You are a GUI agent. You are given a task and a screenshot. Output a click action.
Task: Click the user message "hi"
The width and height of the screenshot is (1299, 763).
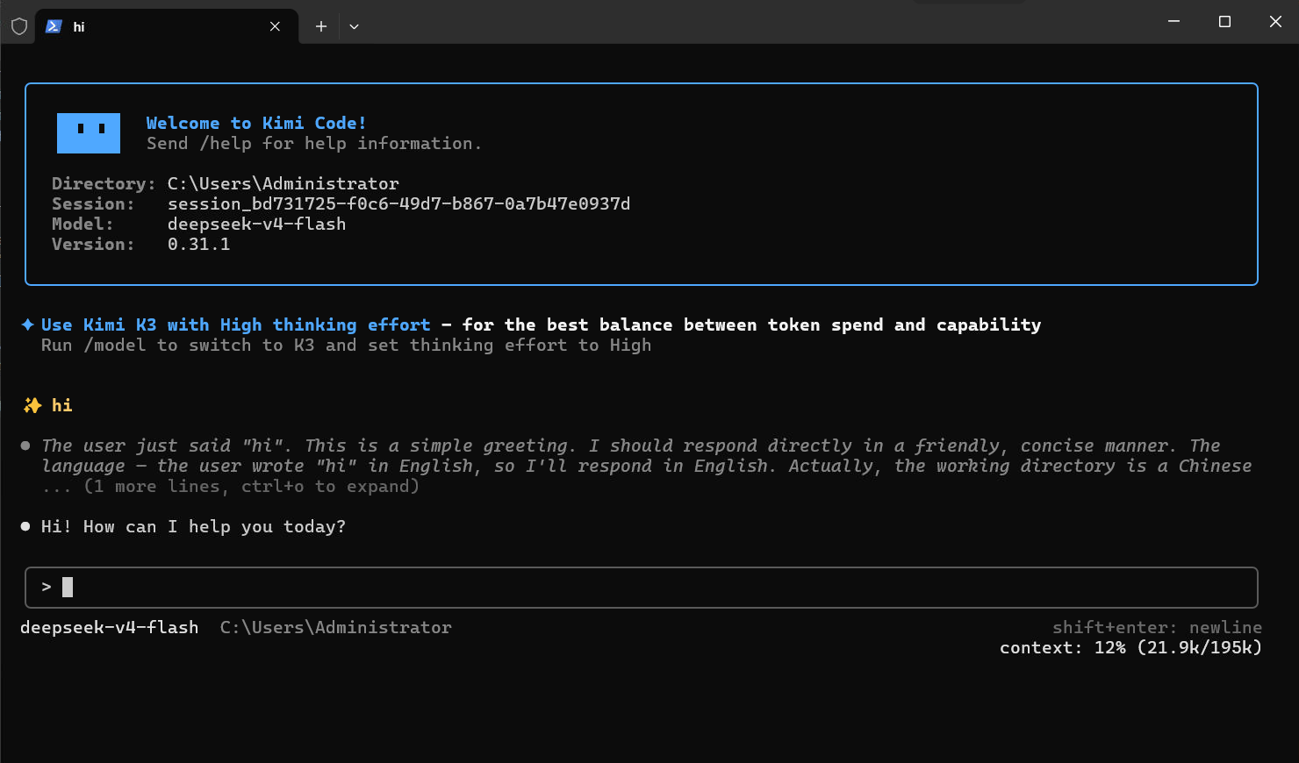pos(61,405)
